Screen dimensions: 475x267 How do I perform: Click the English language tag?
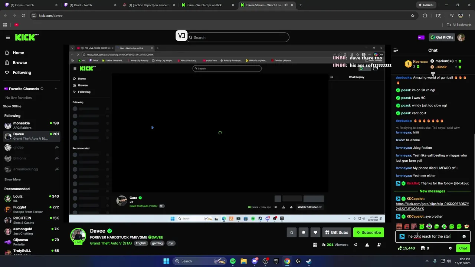141,243
